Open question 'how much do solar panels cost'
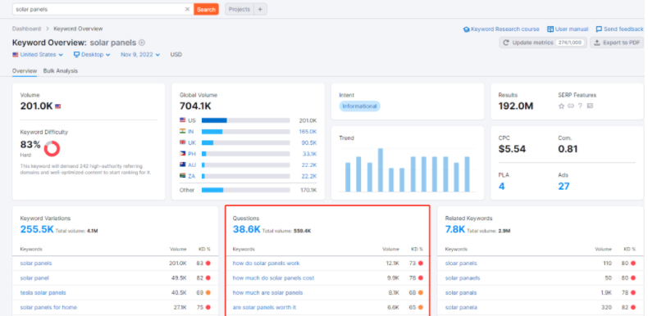This screenshot has width=648, height=316. (x=273, y=278)
